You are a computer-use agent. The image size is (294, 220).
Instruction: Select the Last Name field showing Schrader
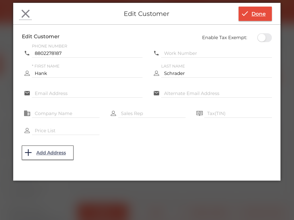click(216, 73)
